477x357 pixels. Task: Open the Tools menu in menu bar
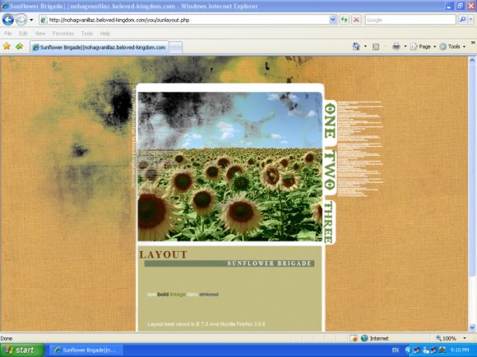pyautogui.click(x=87, y=34)
